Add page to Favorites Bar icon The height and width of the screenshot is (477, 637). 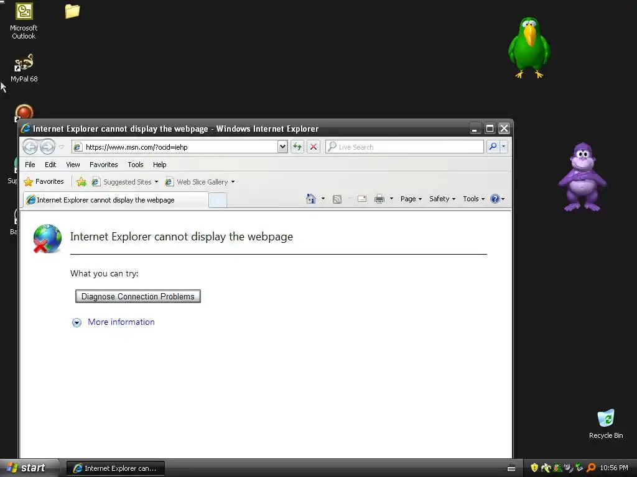tap(81, 182)
